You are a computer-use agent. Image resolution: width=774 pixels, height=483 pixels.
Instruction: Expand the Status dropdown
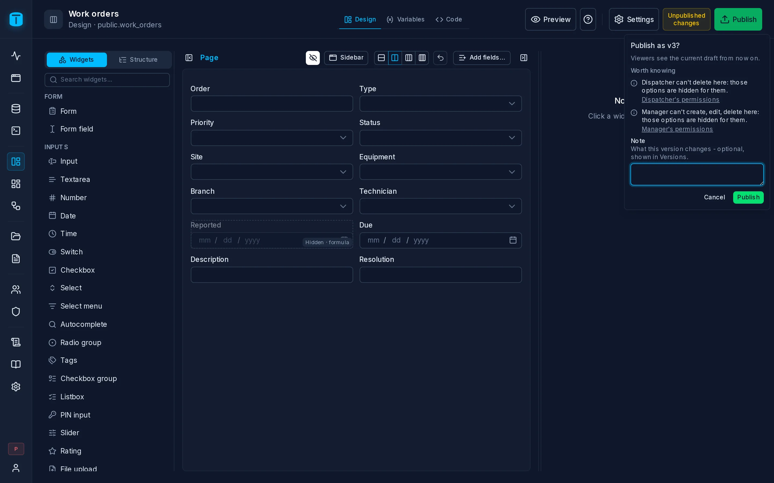pos(440,138)
